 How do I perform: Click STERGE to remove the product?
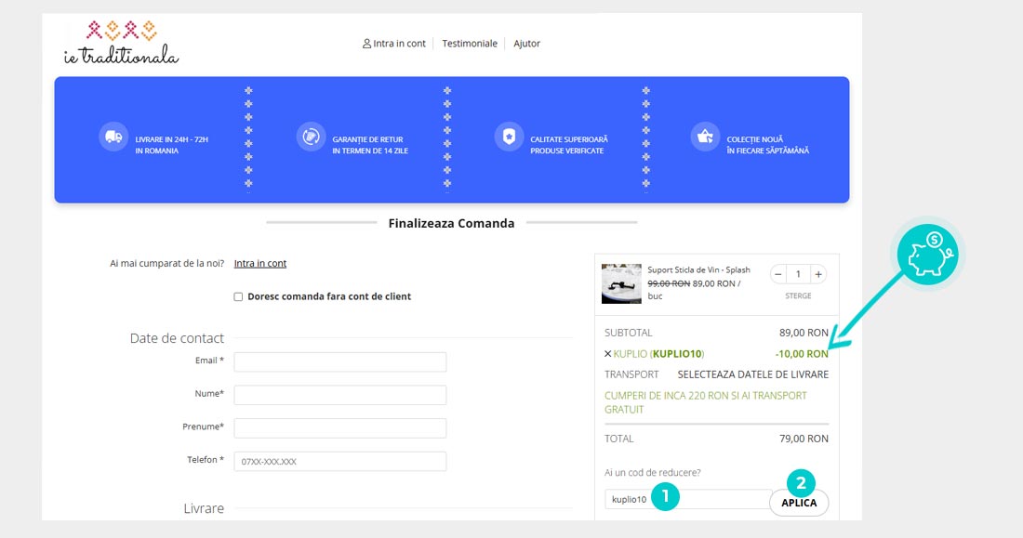[x=798, y=296]
